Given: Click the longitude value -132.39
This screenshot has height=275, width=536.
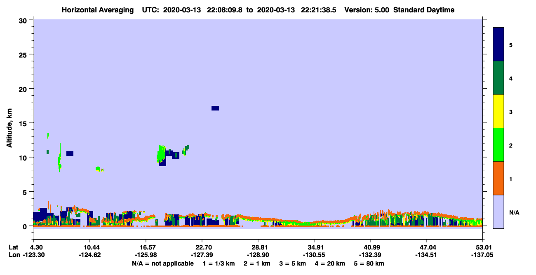Looking at the screenshot, I should (x=370, y=255).
